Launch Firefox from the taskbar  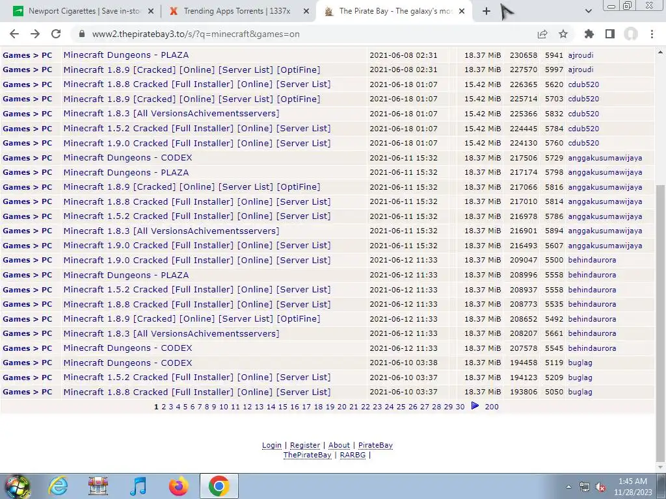coord(178,486)
